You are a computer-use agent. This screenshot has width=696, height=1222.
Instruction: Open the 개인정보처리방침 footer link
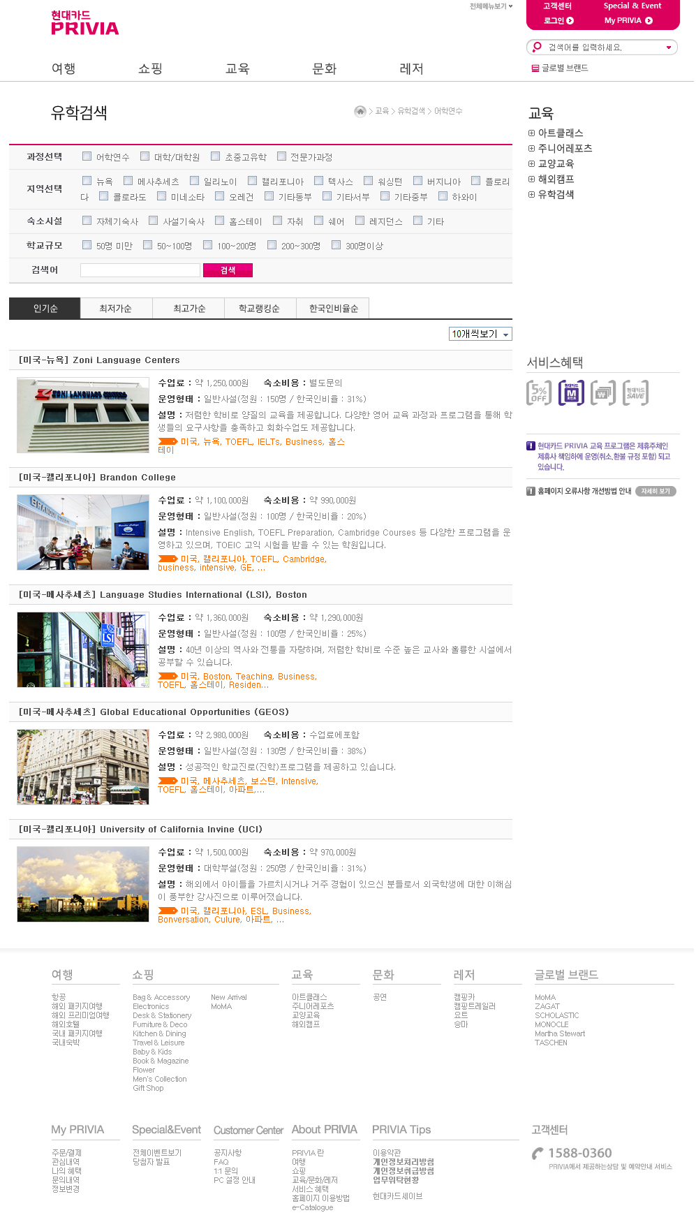[x=403, y=1162]
